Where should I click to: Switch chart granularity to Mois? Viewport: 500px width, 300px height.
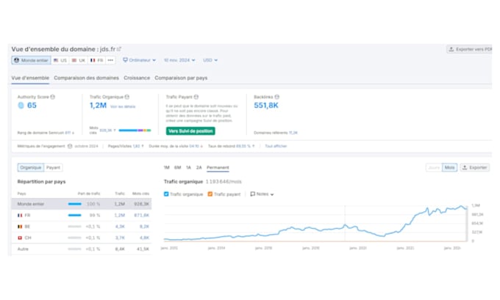point(449,168)
